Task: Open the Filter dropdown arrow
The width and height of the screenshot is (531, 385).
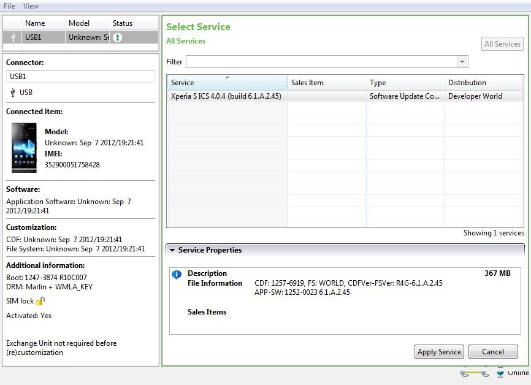Action: point(462,62)
